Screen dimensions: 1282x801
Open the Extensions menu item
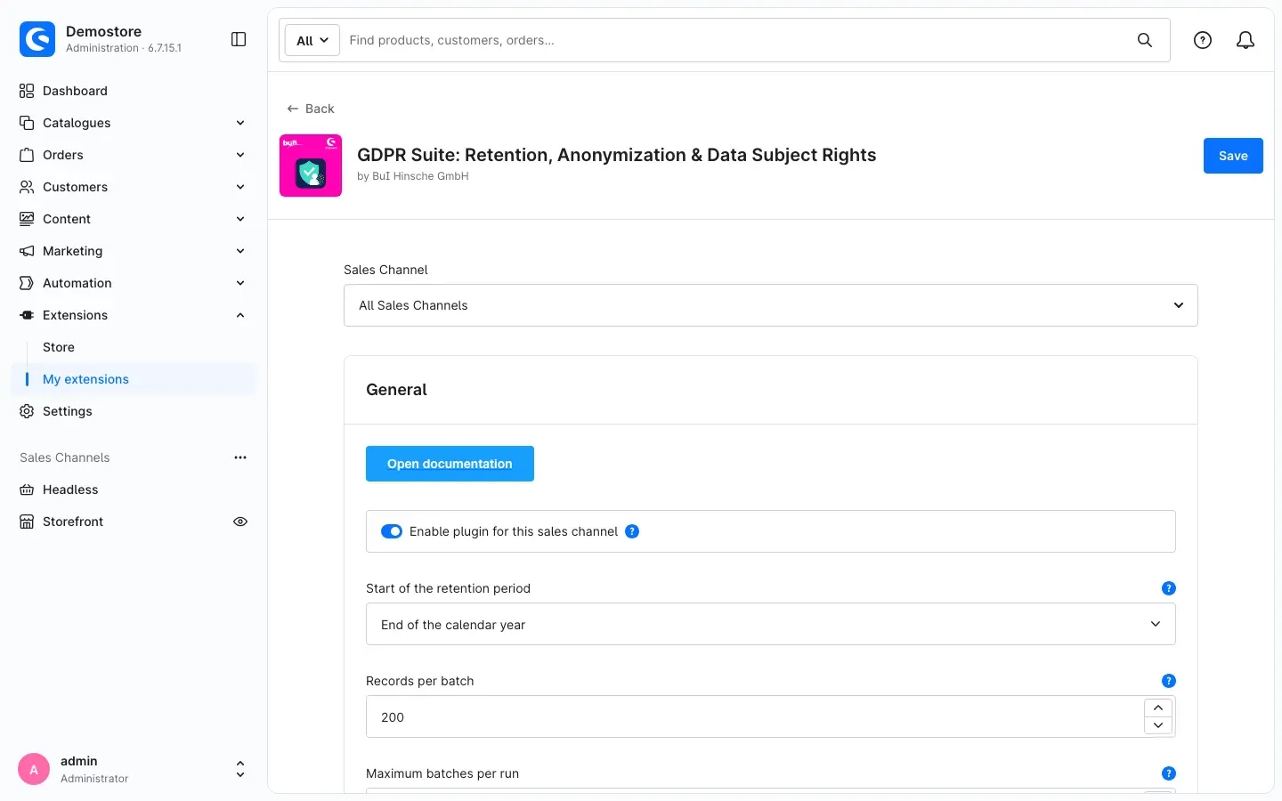click(75, 315)
